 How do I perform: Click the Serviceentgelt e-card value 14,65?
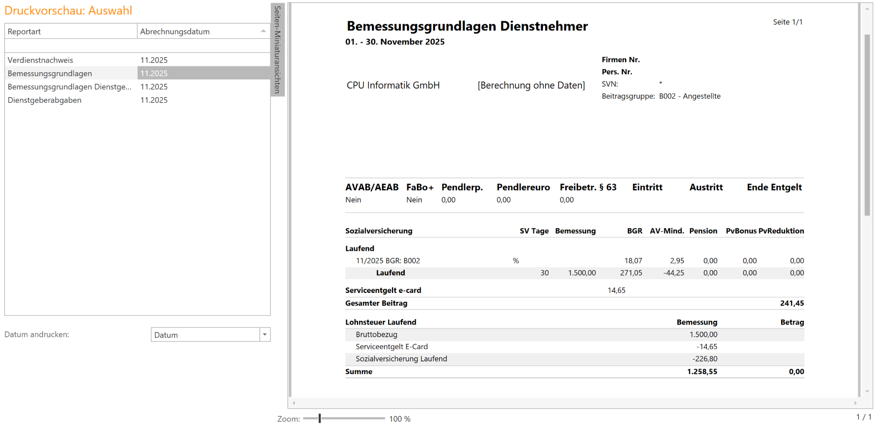pos(617,290)
